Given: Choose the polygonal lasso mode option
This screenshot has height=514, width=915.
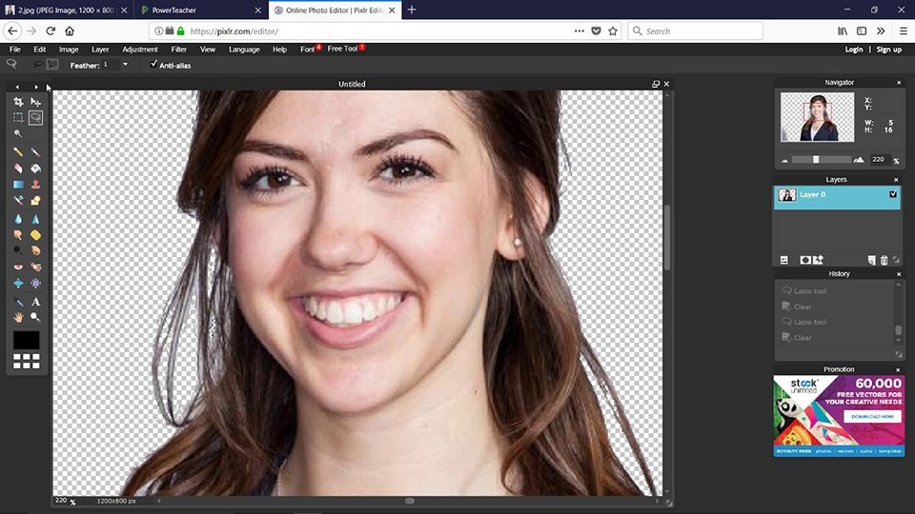Looking at the screenshot, I should tap(51, 65).
